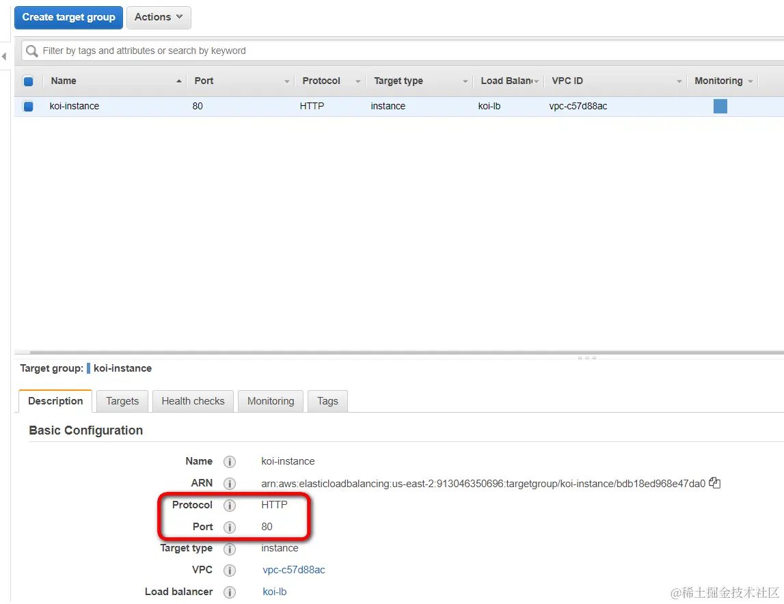The height and width of the screenshot is (604, 784).
Task: Click the search magnifier icon
Action: pos(32,51)
